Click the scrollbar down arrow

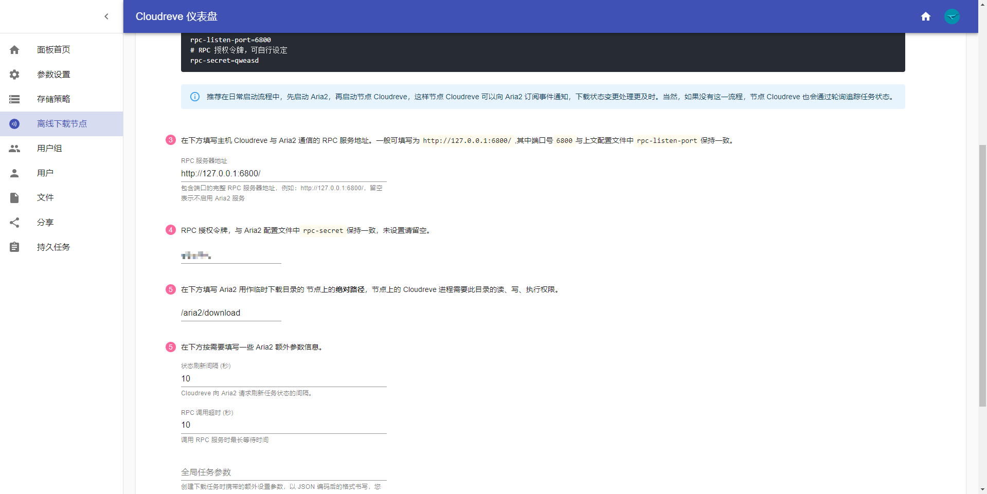982,489
